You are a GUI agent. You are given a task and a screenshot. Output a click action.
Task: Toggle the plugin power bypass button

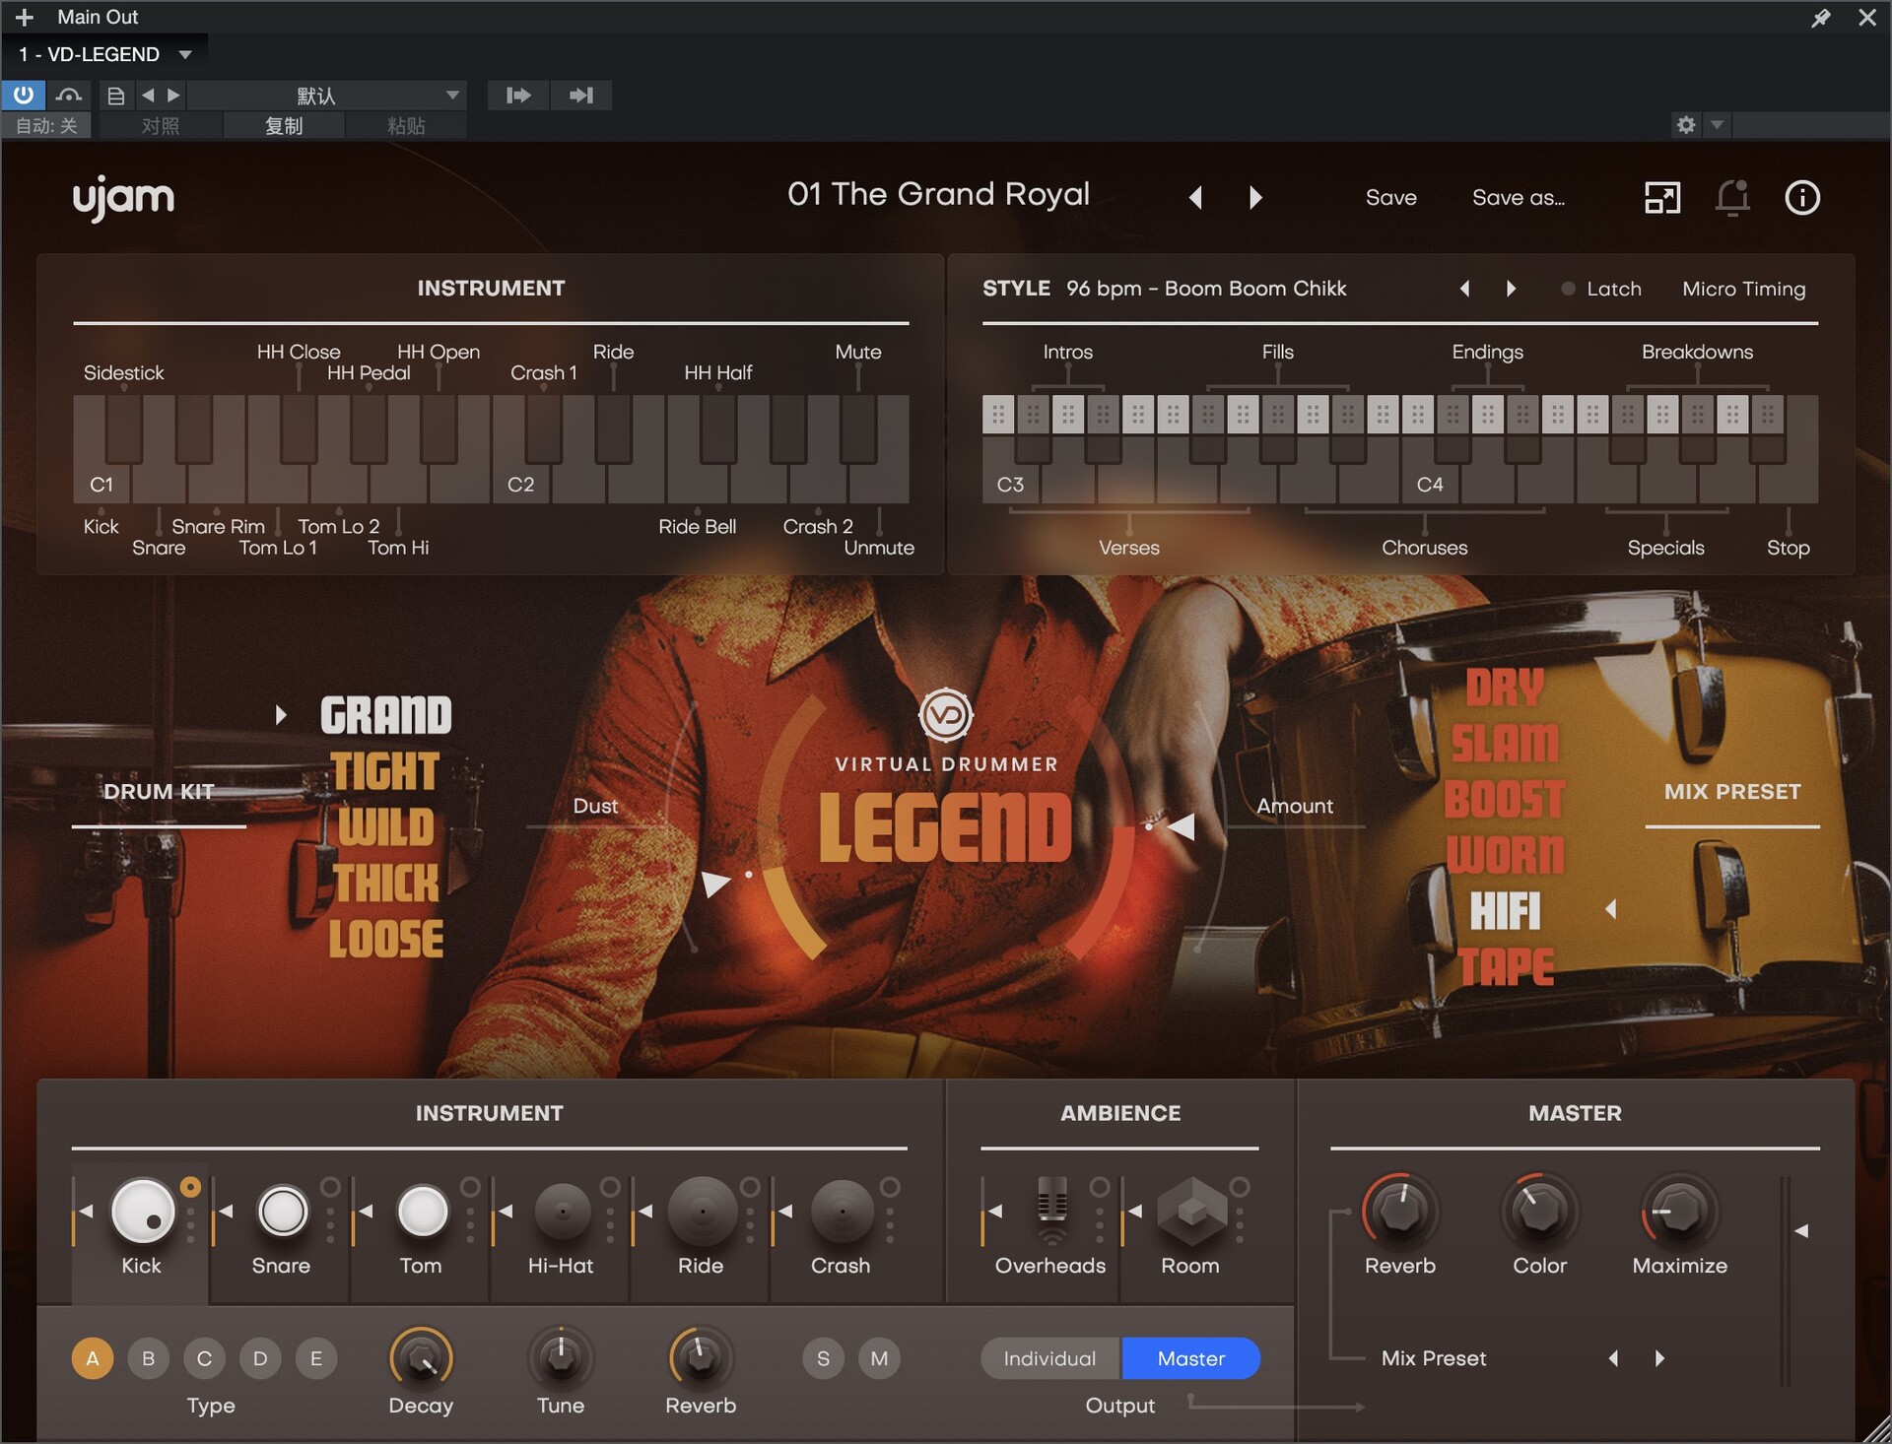tap(23, 96)
